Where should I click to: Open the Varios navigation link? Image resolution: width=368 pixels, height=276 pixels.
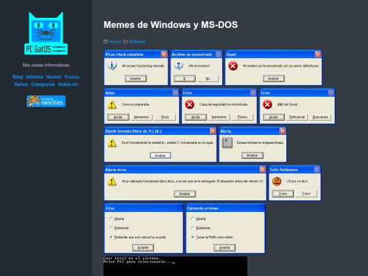point(21,85)
